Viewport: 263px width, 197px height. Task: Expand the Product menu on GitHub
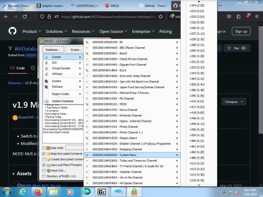32,31
